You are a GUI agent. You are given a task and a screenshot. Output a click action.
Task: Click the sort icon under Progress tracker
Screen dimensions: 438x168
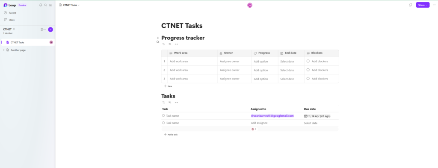pos(164,44)
